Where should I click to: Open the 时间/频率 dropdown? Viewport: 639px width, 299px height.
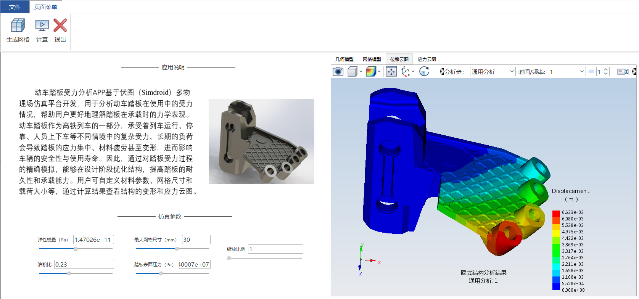click(x=567, y=72)
